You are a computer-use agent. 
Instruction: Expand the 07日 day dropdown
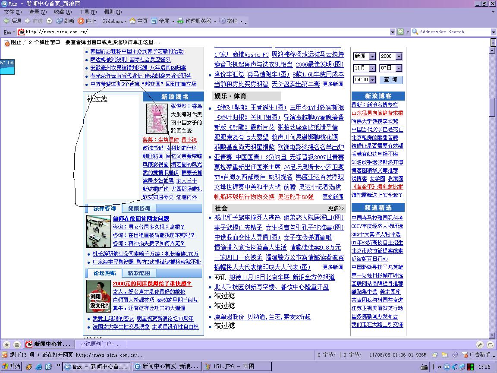(x=399, y=68)
